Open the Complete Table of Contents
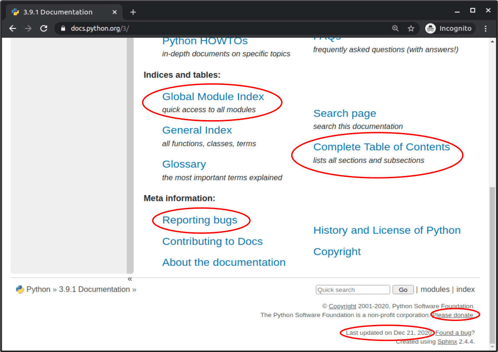 tap(381, 147)
